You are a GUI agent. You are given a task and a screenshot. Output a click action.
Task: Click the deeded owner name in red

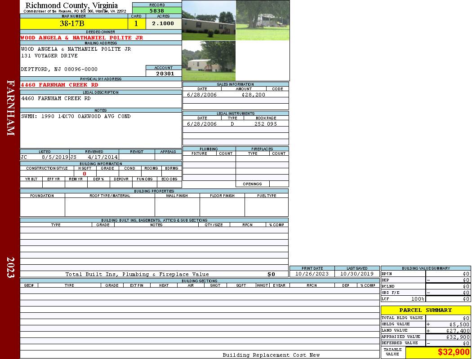pos(82,38)
